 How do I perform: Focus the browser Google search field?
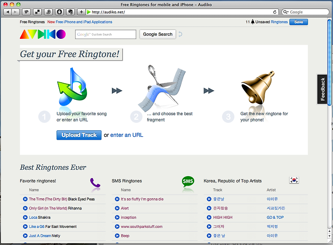pyautogui.click(x=305, y=12)
